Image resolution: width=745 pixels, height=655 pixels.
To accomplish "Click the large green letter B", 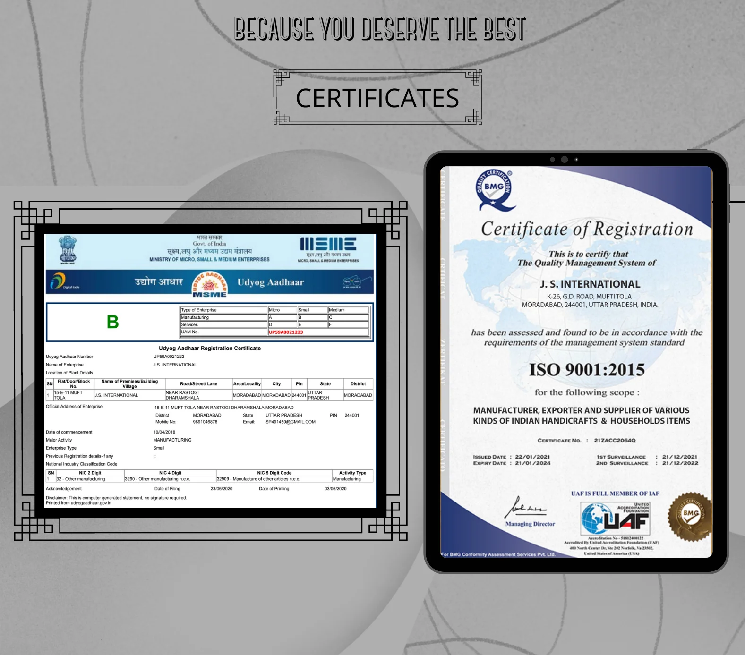I will click(112, 322).
